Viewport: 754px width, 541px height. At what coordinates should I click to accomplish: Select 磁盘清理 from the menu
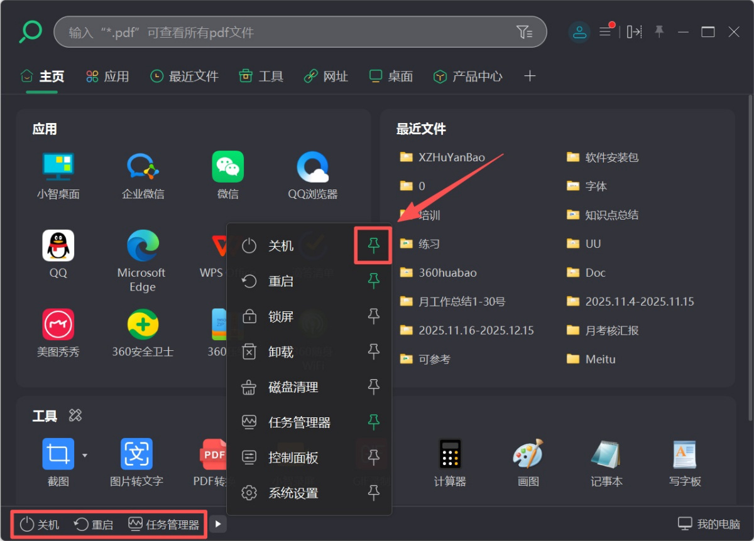pos(292,387)
